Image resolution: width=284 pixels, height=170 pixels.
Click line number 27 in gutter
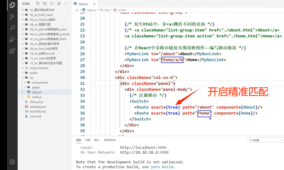tap(82, 60)
